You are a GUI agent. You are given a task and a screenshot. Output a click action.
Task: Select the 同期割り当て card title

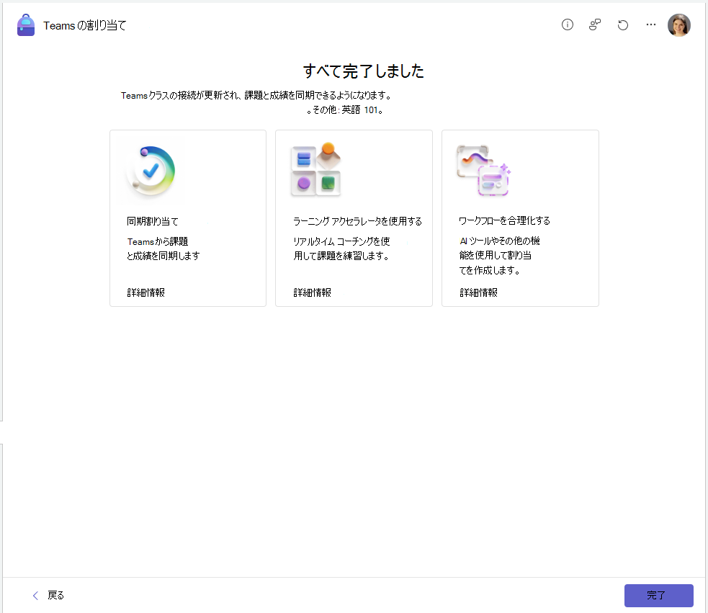[x=153, y=221]
